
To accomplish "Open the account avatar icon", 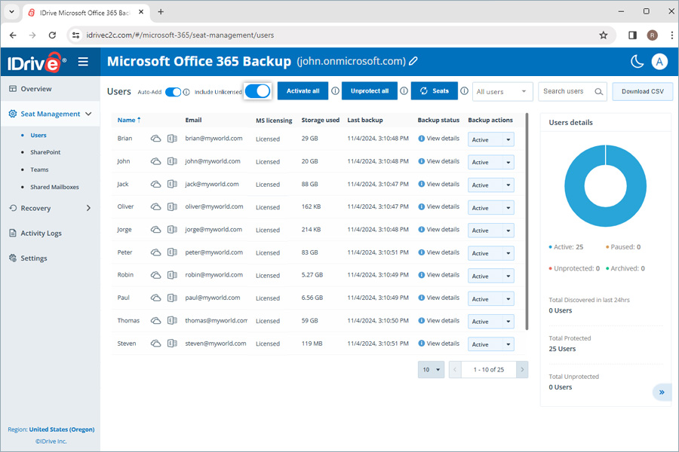I will tap(660, 62).
